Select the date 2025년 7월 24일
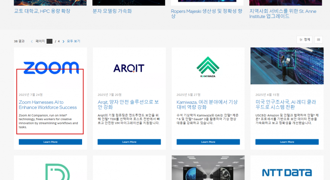Image resolution: width=330 pixels, height=180 pixels. (x=31, y=95)
